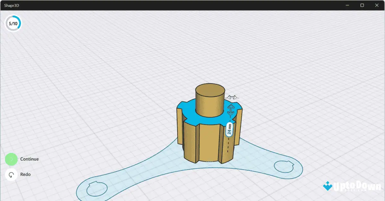Click the 5/10 tutorial progress ring
Viewport: 385px width, 201px height.
[13, 23]
